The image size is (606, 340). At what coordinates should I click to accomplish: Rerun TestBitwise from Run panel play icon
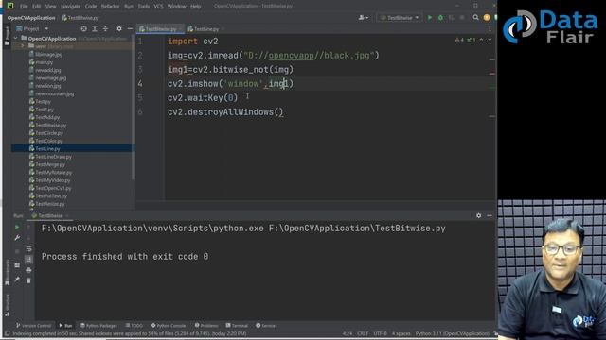click(17, 228)
